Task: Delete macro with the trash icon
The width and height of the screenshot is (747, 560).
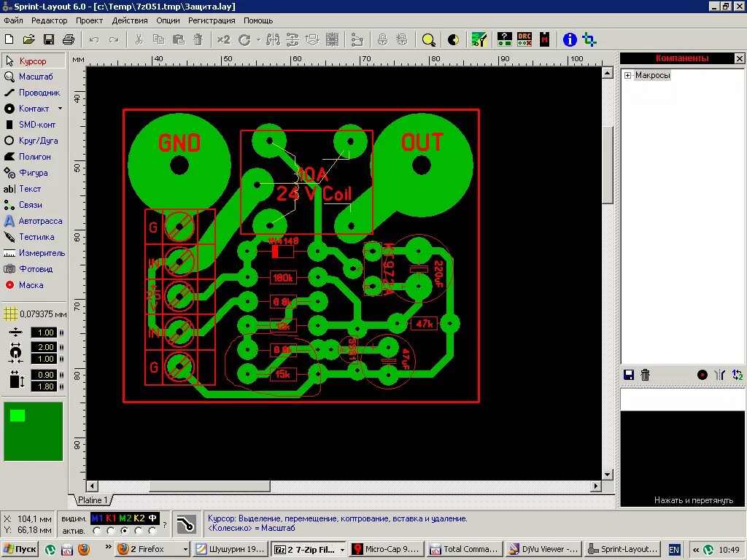Action: tap(646, 375)
